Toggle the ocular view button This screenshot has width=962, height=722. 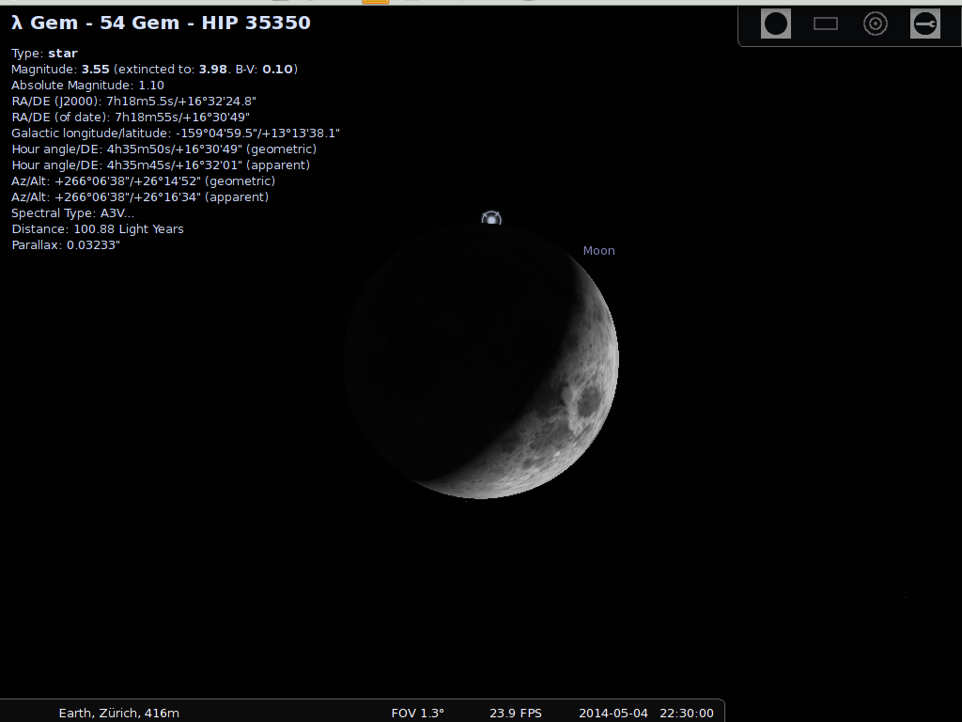pyautogui.click(x=775, y=24)
